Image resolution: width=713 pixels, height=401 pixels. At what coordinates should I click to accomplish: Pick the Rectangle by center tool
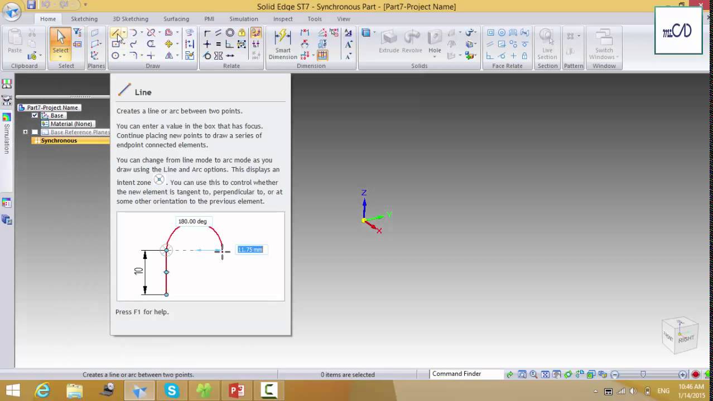click(115, 44)
